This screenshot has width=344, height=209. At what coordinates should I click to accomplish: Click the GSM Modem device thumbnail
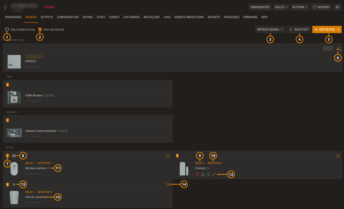pos(14,97)
